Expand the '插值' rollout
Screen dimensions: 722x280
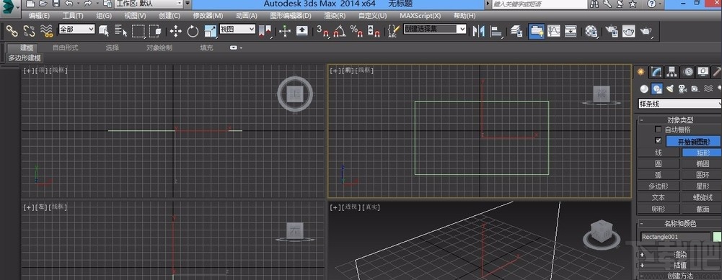click(x=641, y=266)
